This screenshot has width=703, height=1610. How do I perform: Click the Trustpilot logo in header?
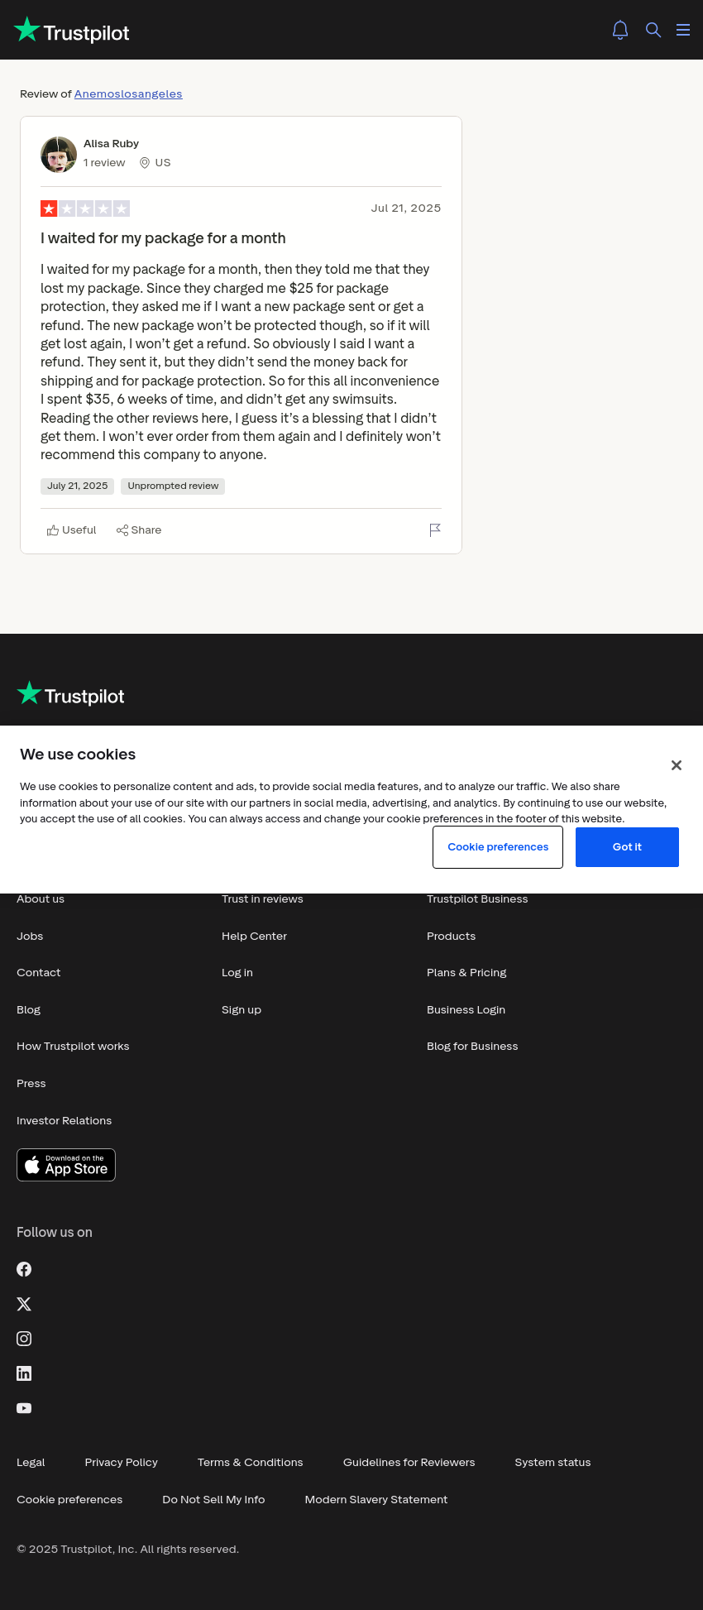coord(71,31)
